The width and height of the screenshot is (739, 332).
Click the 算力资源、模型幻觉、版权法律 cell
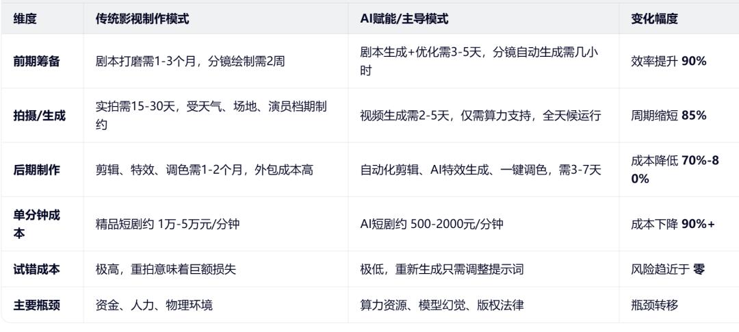click(442, 305)
